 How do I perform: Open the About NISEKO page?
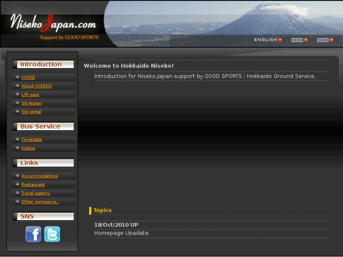pyautogui.click(x=36, y=86)
